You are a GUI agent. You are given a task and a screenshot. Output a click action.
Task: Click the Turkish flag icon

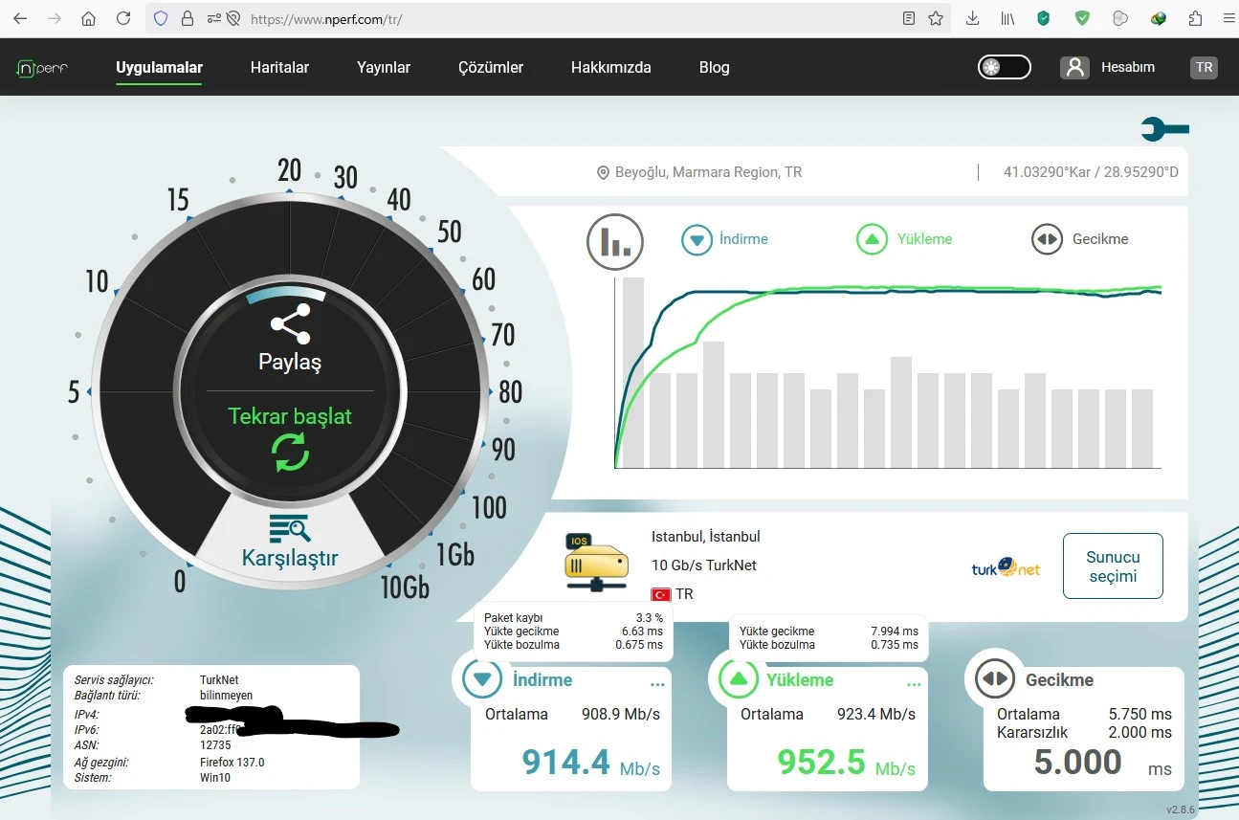tap(660, 594)
